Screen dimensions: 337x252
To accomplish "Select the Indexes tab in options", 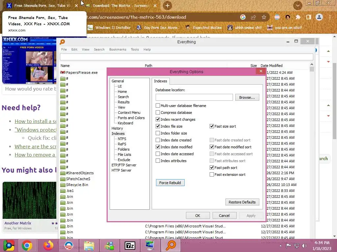I will [x=161, y=81].
